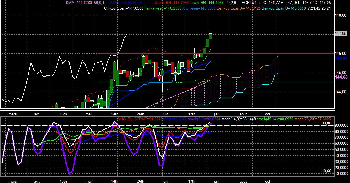Click the 10,60 oversold level label
The height and width of the screenshot is (183, 350).
click(326, 171)
